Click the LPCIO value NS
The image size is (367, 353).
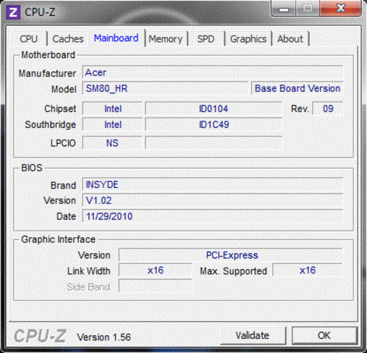pyautogui.click(x=113, y=143)
